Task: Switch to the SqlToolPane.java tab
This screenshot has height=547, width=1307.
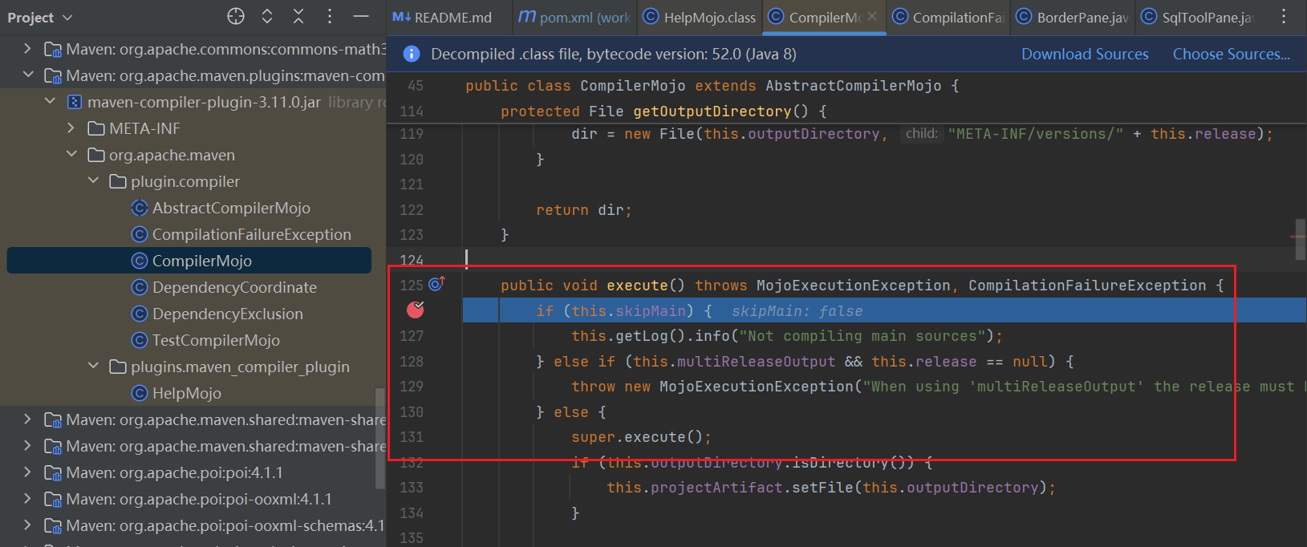Action: click(x=1196, y=17)
